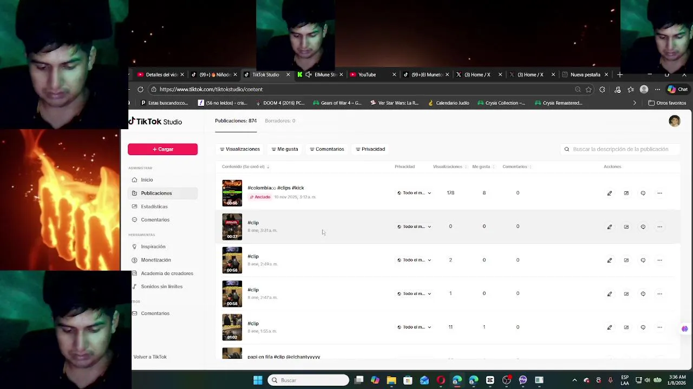Click the browser address bar URL
Screen dimensions: 693x389
click(x=211, y=89)
